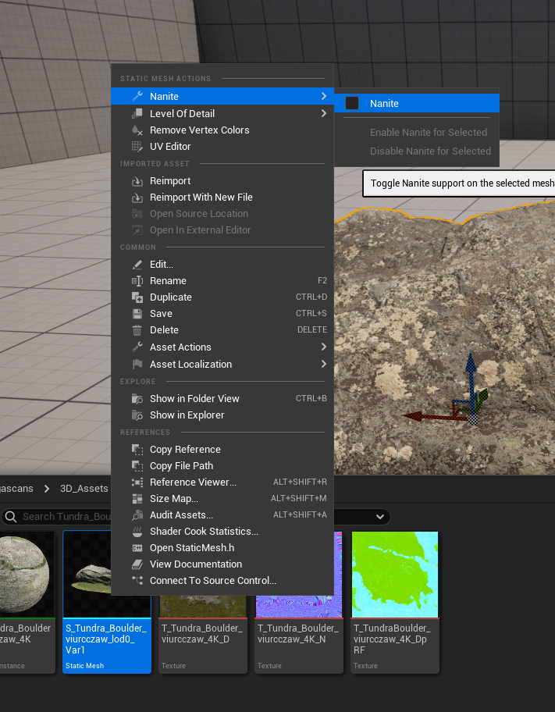Choose Remove Vertex Colors menu entry
Screen dimensions: 555x712
click(222, 130)
